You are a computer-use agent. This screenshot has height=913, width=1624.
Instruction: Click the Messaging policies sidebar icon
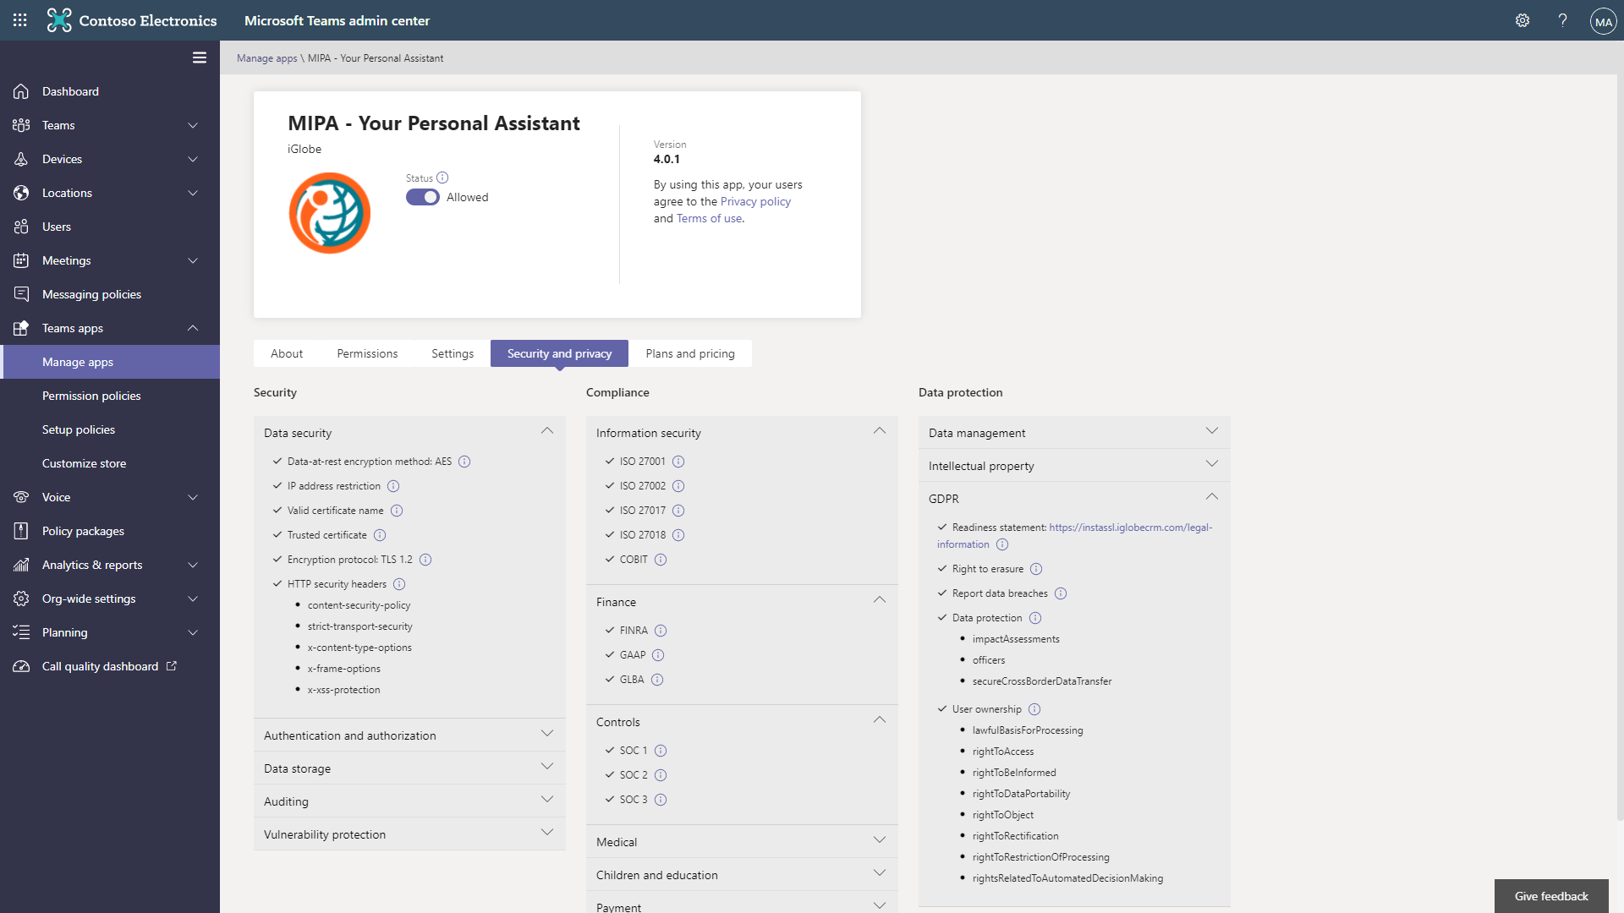21,294
